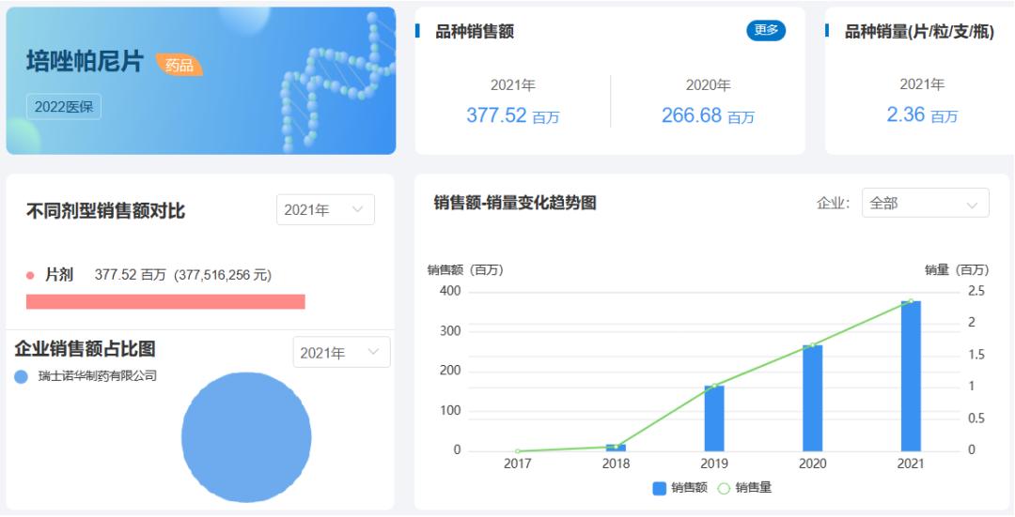Click the 药品 orange tag
Viewport: 1015px width, 517px height.
pyautogui.click(x=180, y=65)
